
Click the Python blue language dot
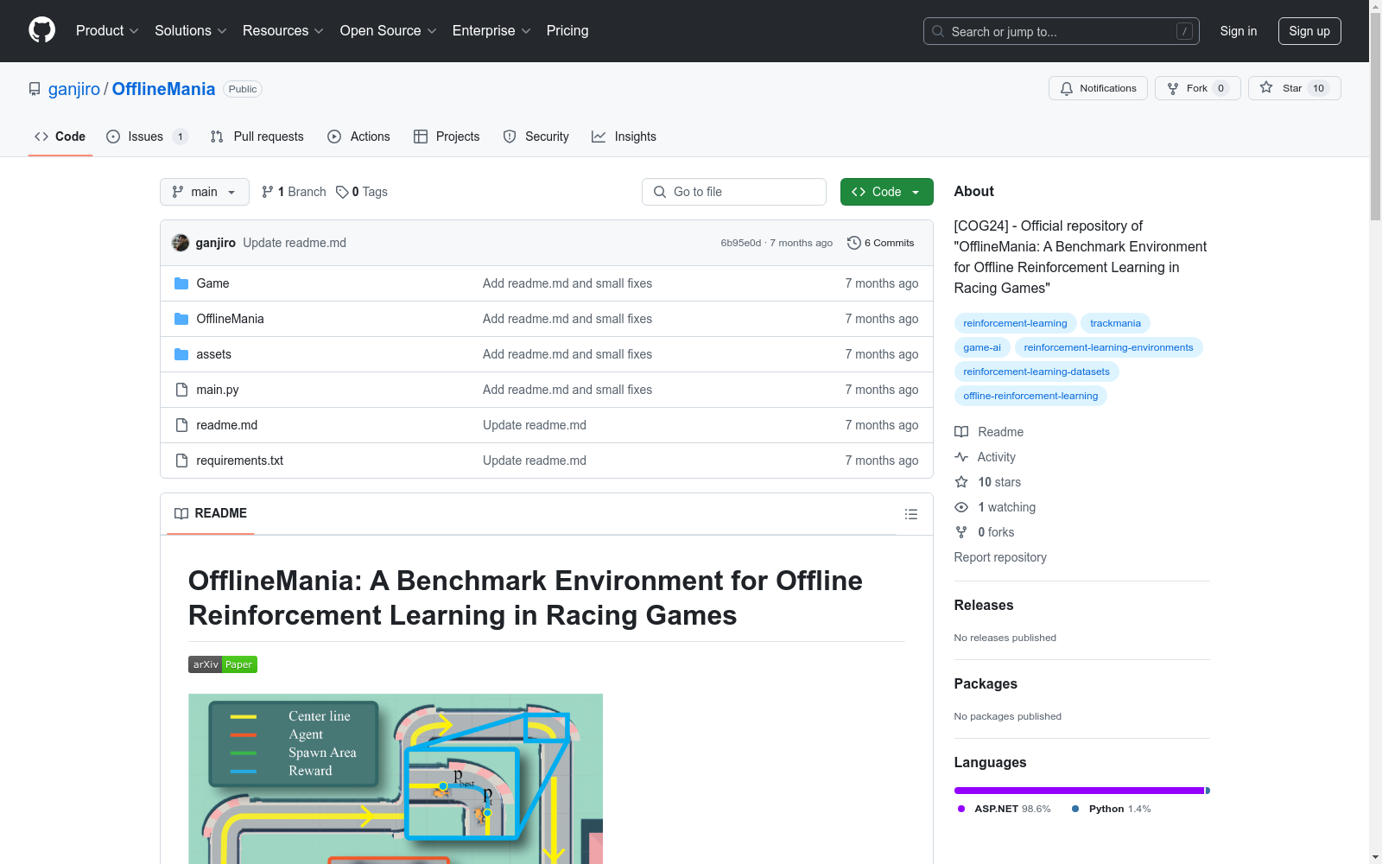tap(1075, 809)
